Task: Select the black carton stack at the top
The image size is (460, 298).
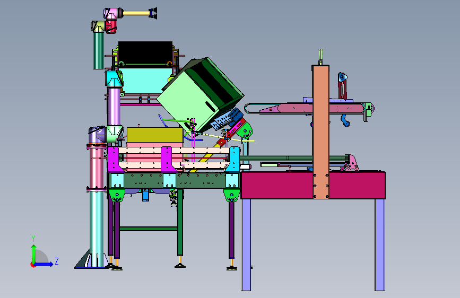Action: click(145, 52)
